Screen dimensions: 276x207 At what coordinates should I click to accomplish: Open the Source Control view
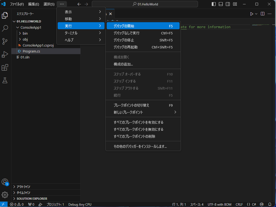[x=5, y=41]
